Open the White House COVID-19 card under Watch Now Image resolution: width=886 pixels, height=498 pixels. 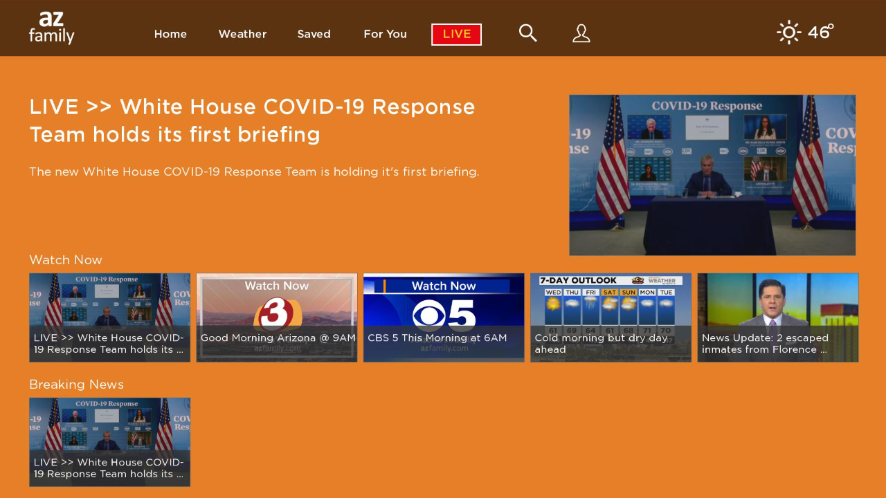tap(109, 317)
